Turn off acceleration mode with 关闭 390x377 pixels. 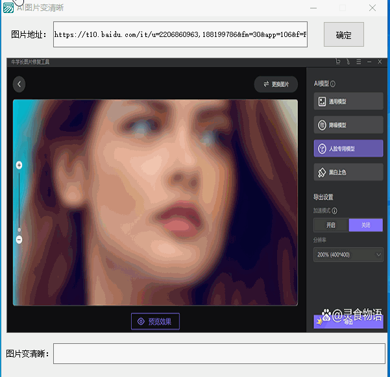365,225
